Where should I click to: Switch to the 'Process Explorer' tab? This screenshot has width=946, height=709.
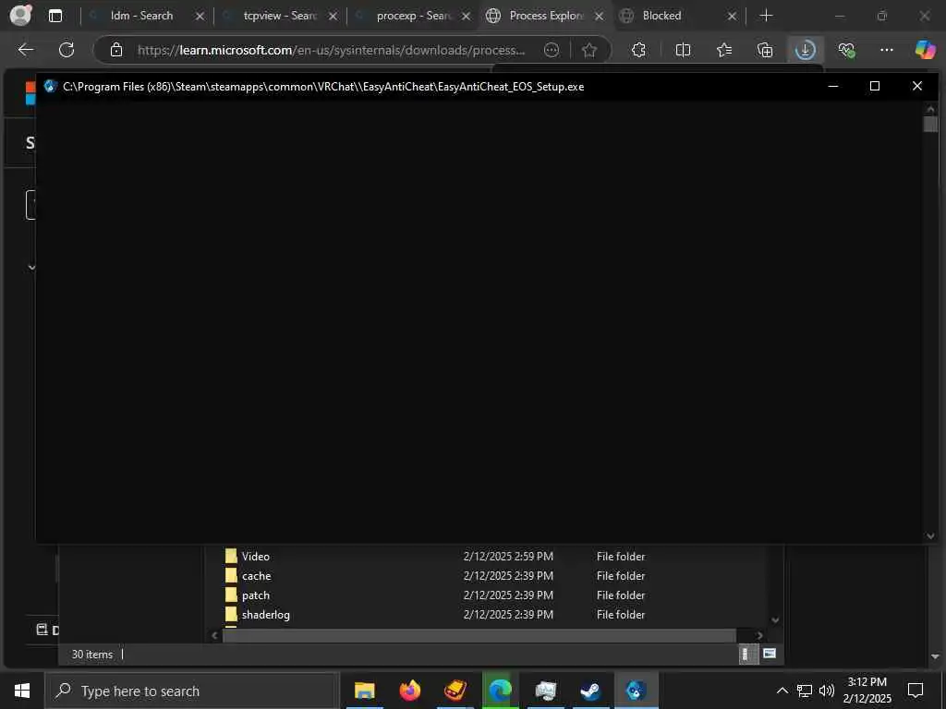tap(546, 16)
